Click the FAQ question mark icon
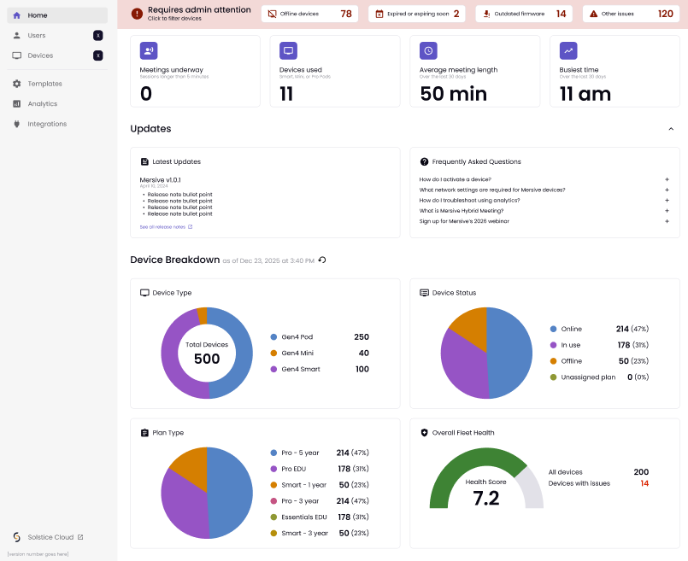Image resolution: width=688 pixels, height=561 pixels. pyautogui.click(x=424, y=161)
